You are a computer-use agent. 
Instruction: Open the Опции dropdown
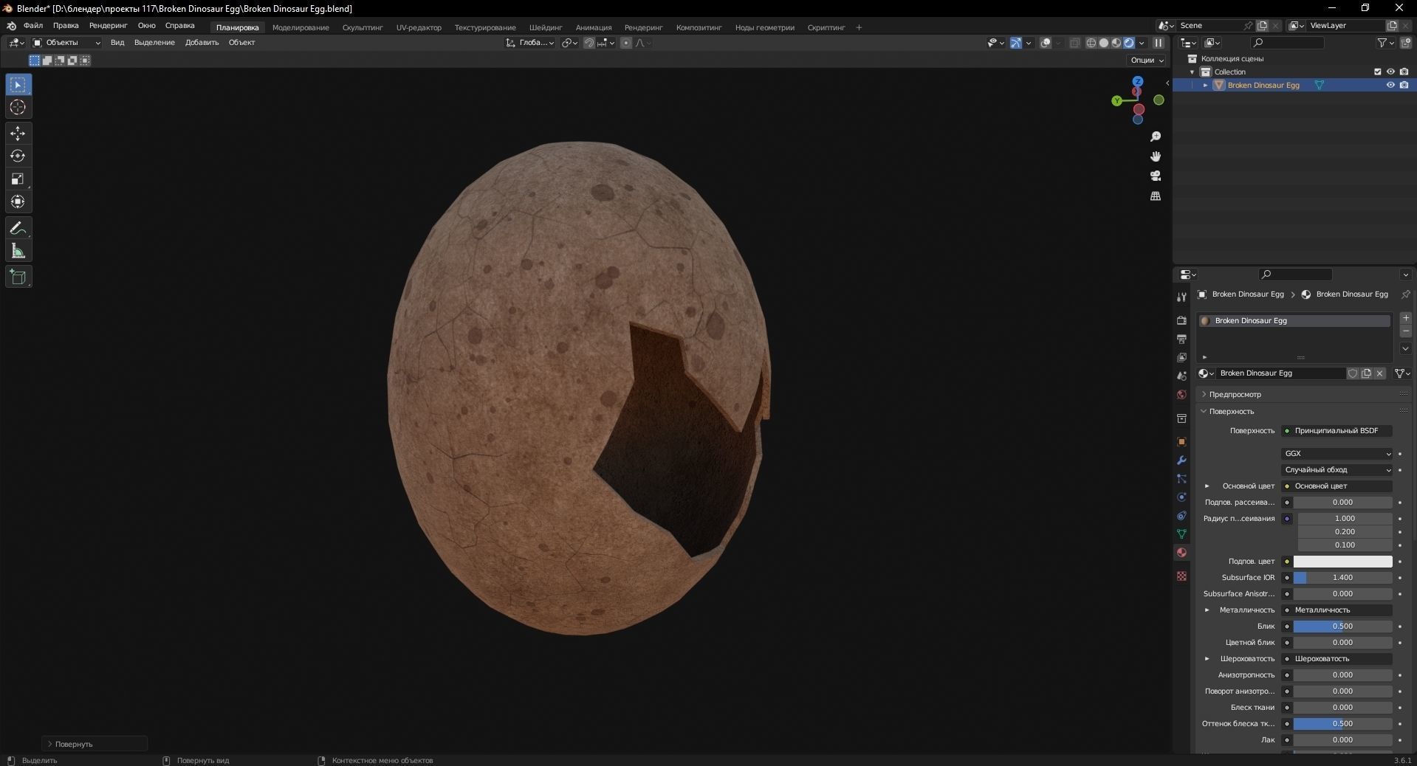[1147, 60]
